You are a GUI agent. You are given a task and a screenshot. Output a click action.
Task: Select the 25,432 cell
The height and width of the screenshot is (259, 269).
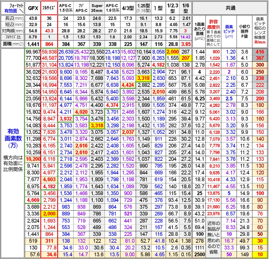tap(81, 52)
